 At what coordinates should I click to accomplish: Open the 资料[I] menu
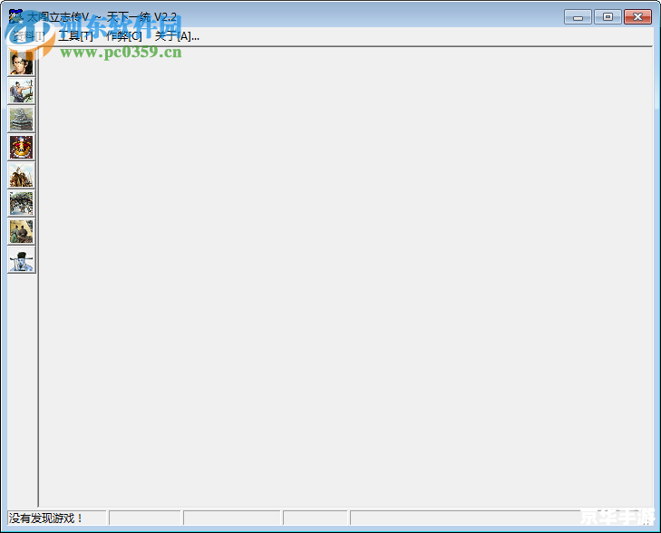pyautogui.click(x=29, y=36)
